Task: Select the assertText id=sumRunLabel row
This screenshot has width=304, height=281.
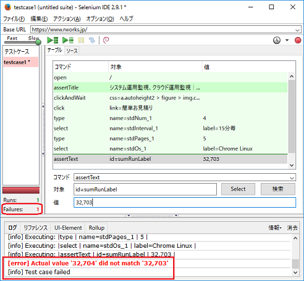Action: coord(170,159)
